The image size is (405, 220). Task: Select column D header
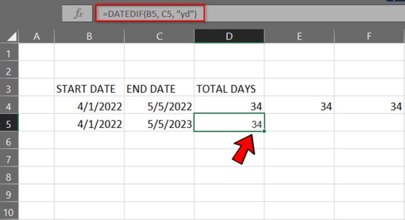(229, 36)
